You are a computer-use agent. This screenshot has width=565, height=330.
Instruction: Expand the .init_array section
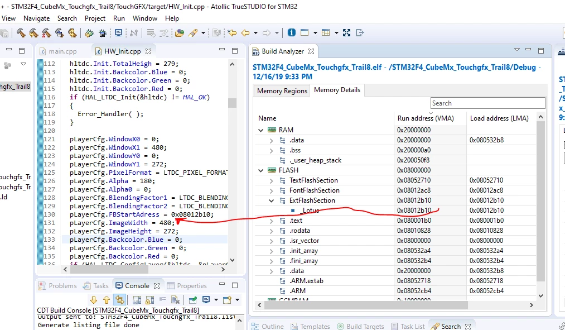pyautogui.click(x=271, y=251)
